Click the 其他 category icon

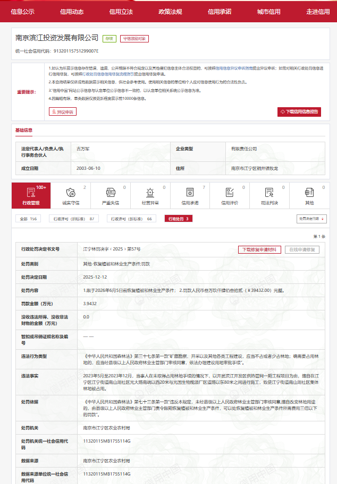[309, 195]
